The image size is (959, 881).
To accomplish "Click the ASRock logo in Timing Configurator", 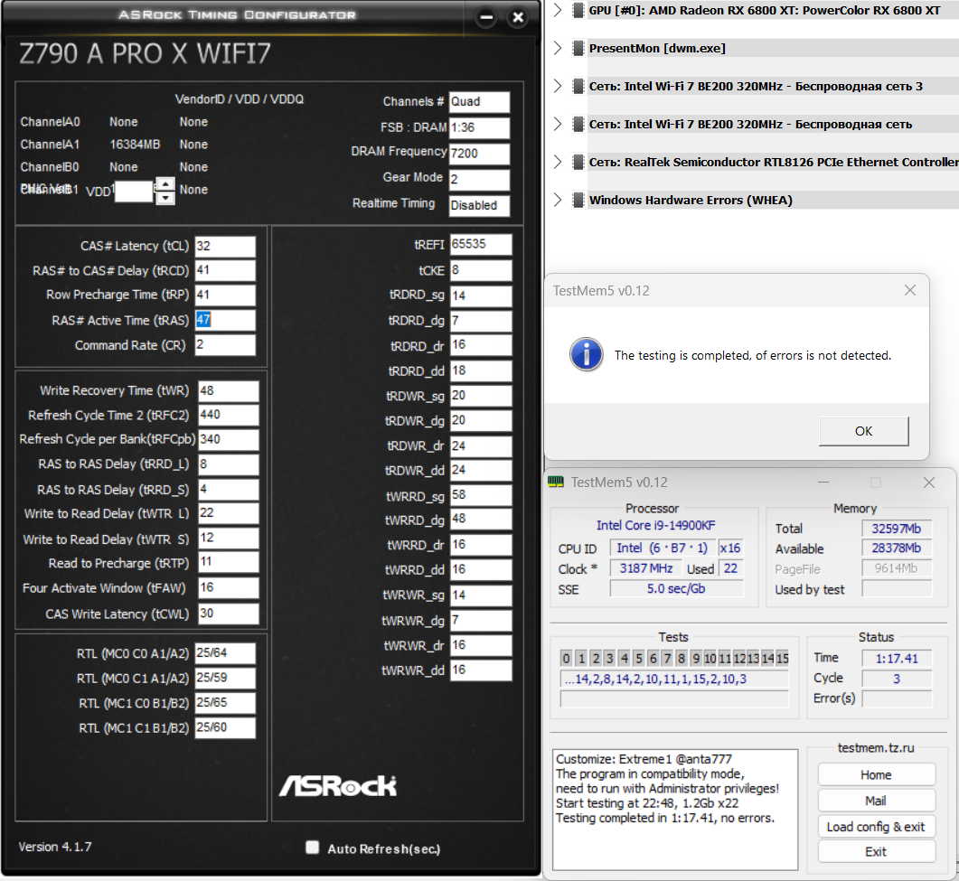I will click(x=338, y=785).
